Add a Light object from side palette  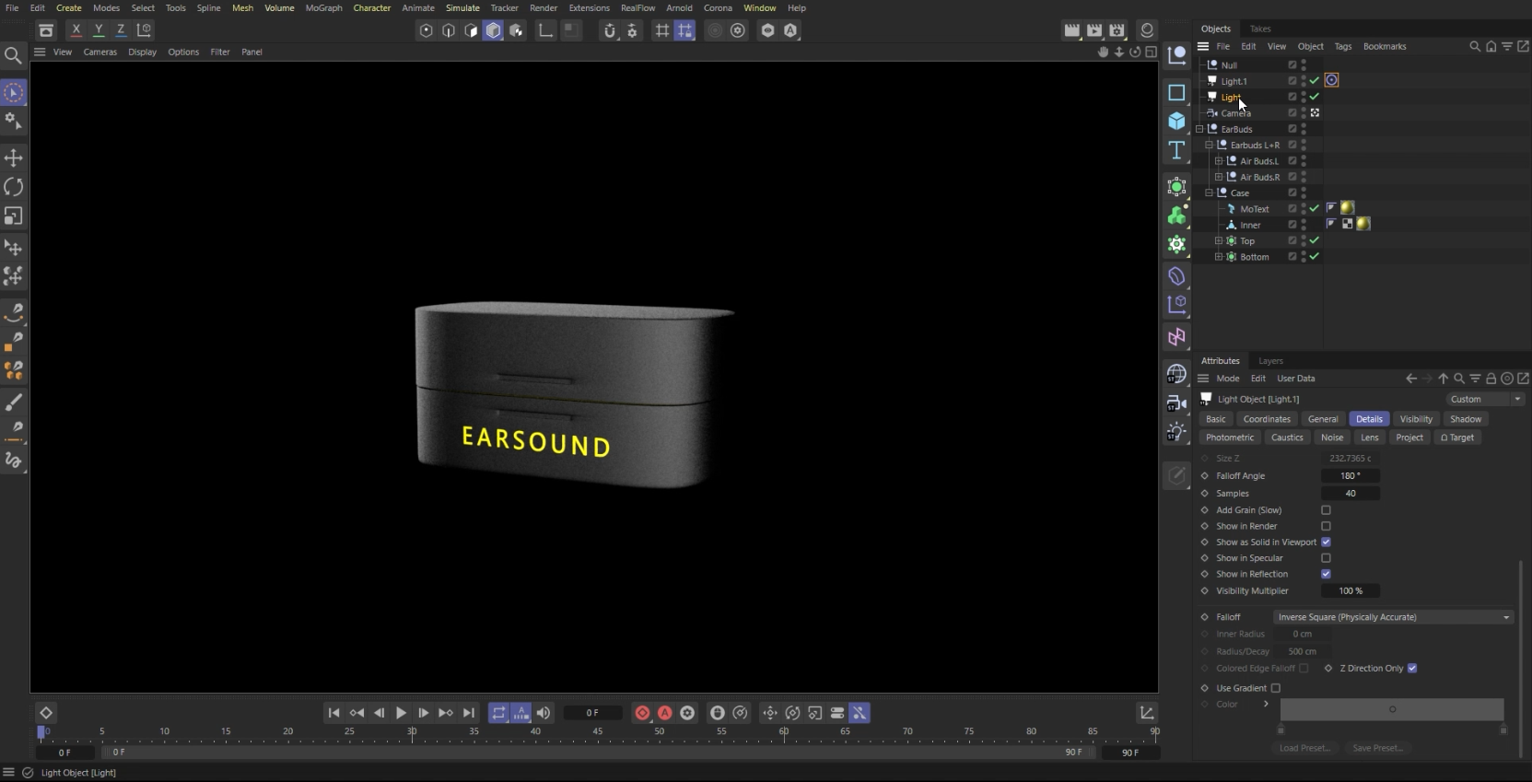[1176, 432]
